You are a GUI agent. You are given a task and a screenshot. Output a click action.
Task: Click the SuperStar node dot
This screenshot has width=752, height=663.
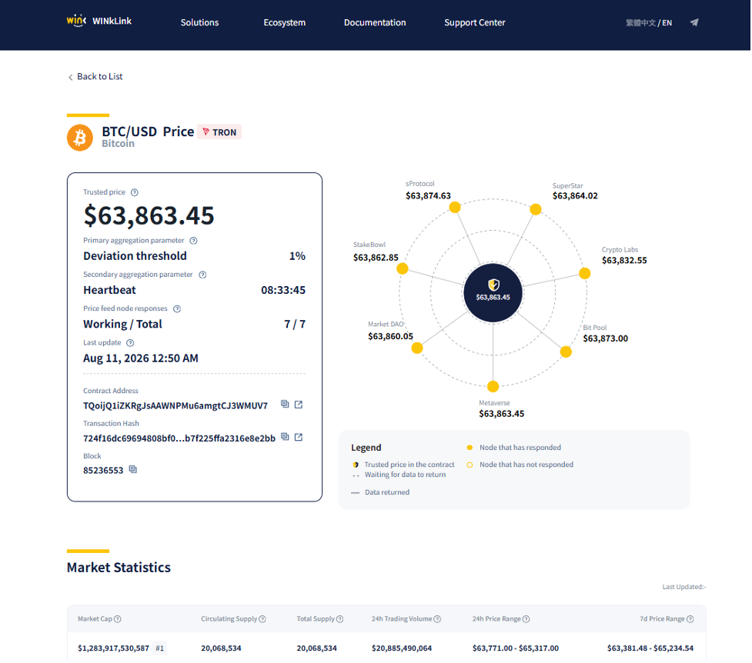(x=536, y=209)
